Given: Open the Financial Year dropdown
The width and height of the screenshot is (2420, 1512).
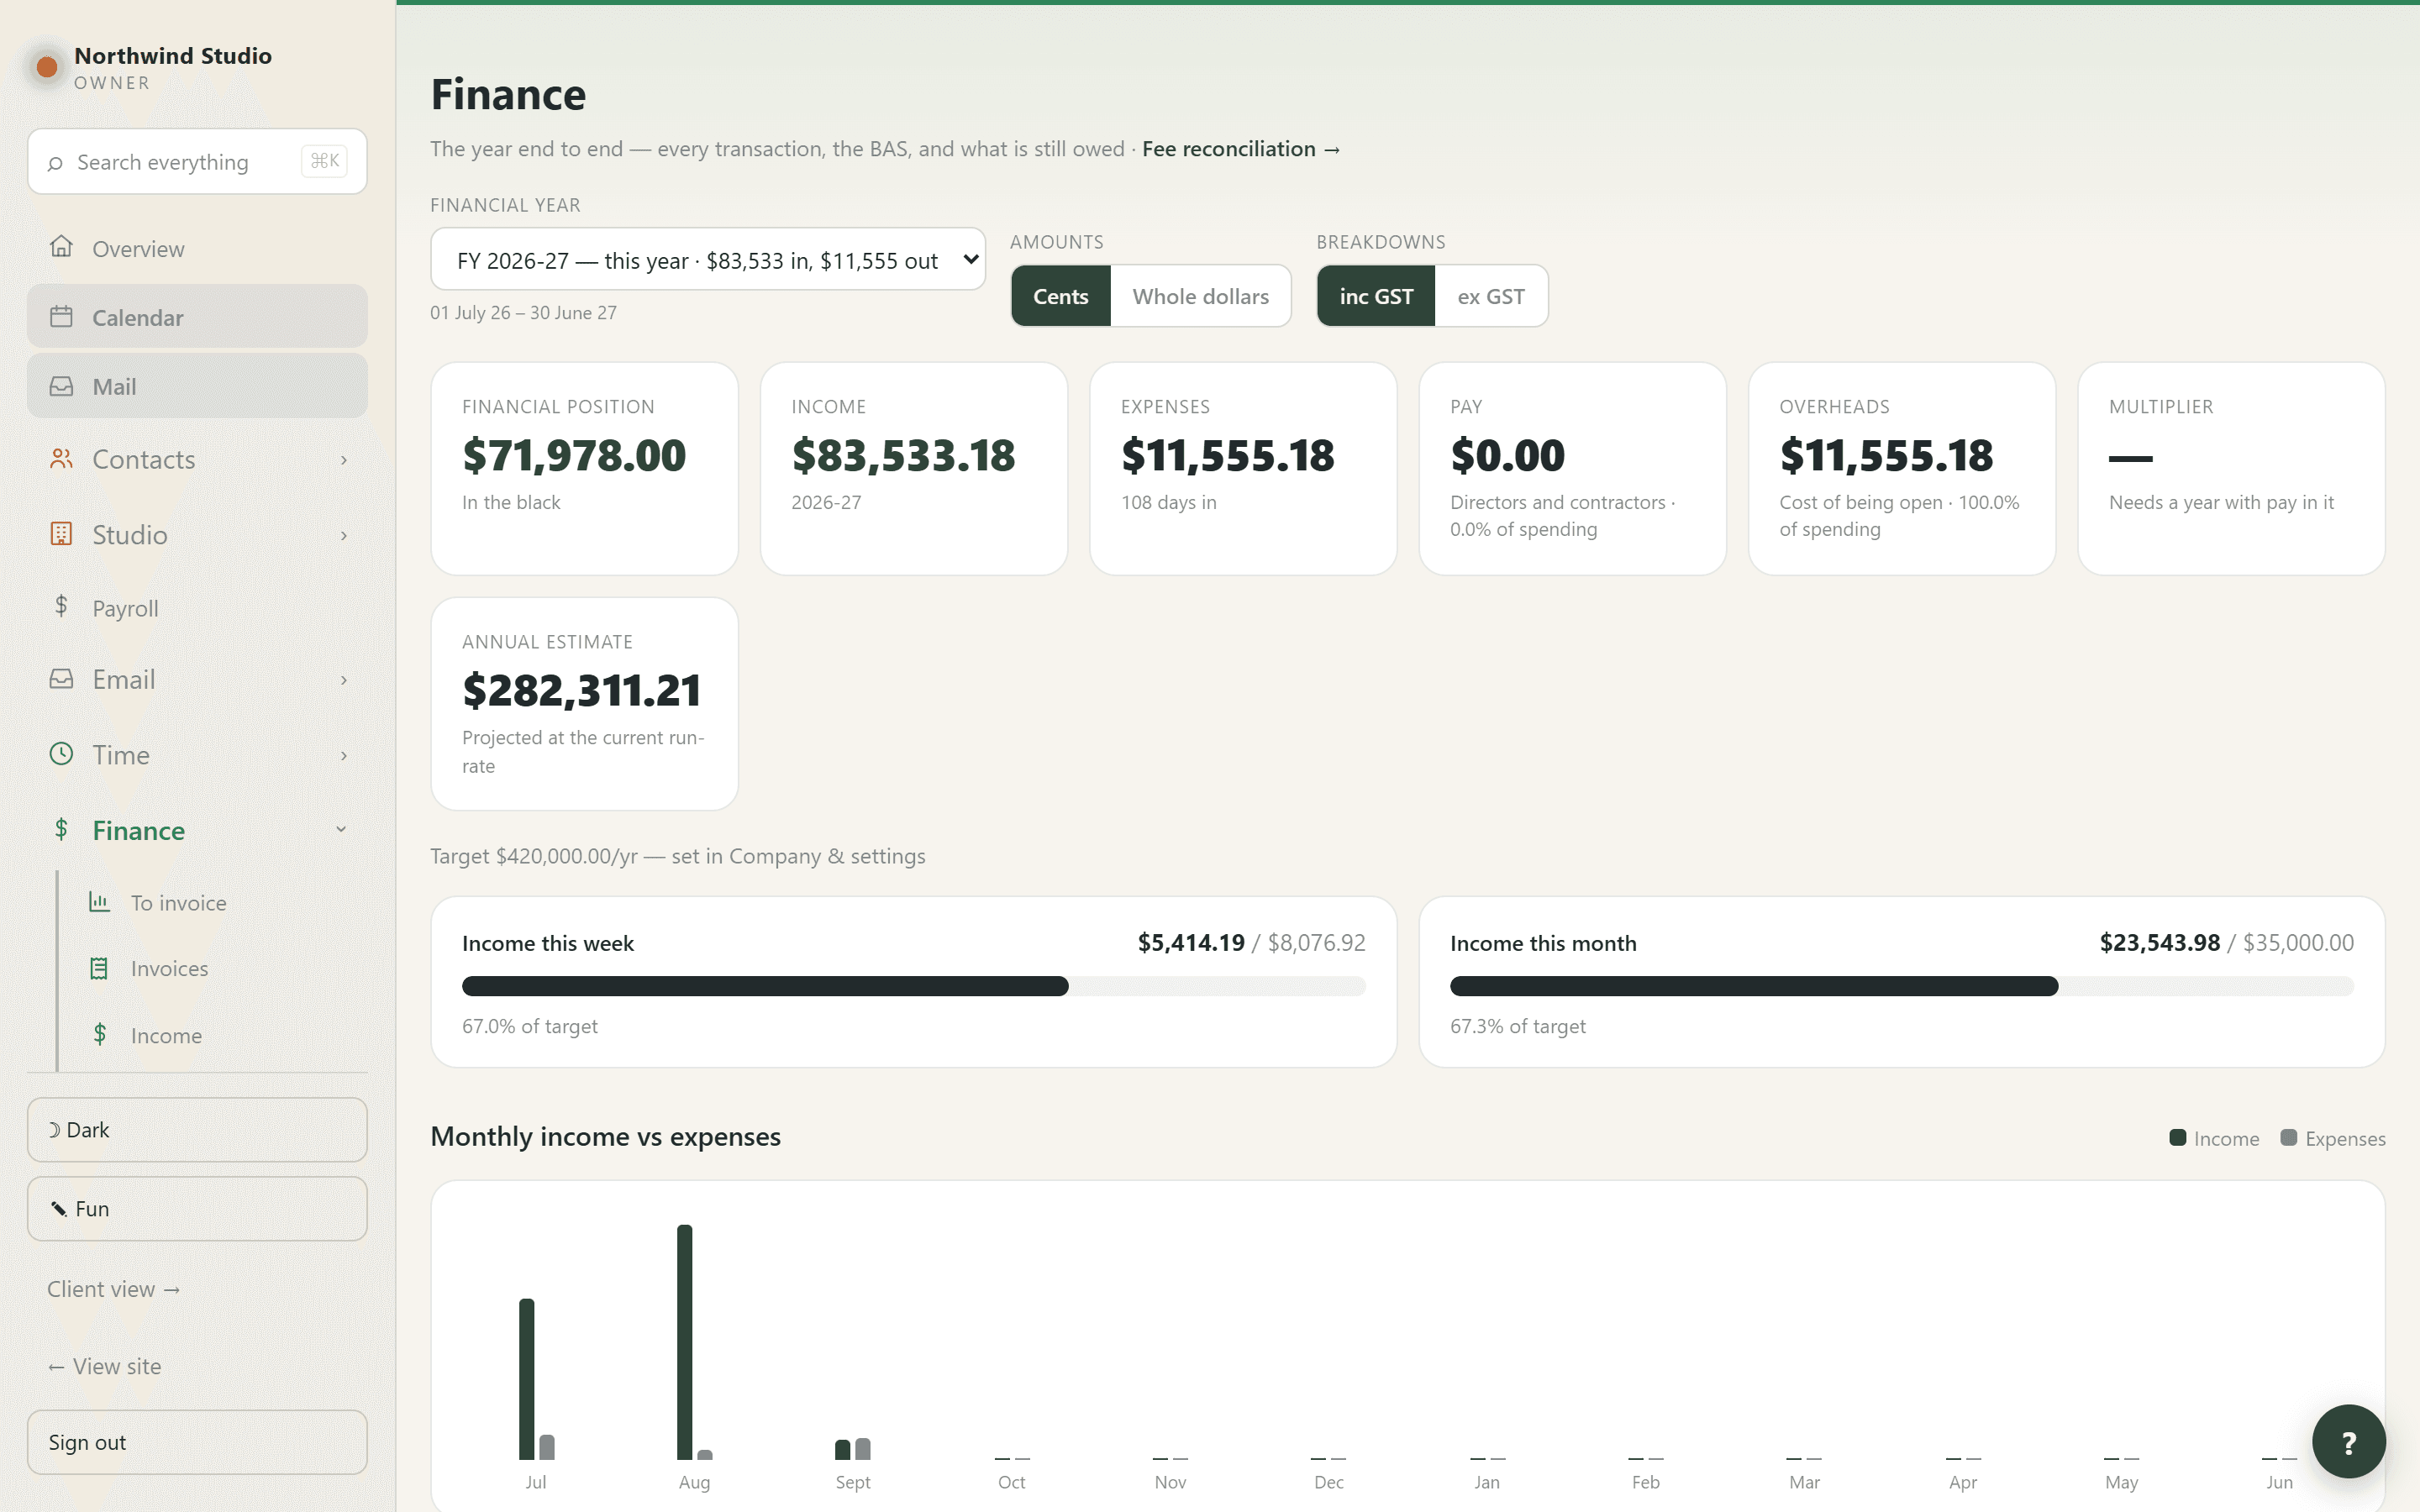Looking at the screenshot, I should point(707,260).
